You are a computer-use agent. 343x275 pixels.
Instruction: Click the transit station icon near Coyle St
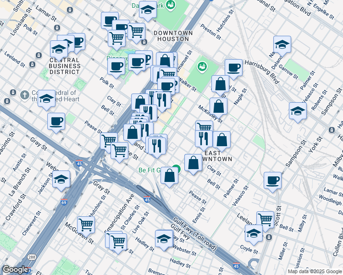tap(269, 237)
